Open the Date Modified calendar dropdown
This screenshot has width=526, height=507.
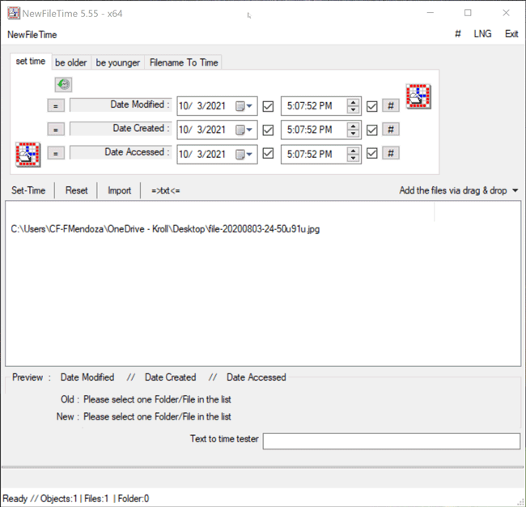[244, 106]
